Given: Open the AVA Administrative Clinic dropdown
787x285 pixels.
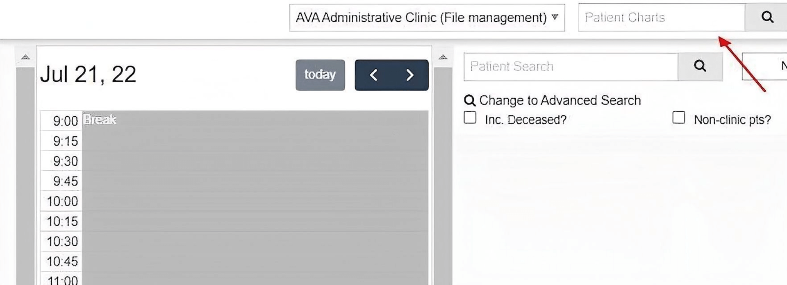Looking at the screenshot, I should (427, 18).
